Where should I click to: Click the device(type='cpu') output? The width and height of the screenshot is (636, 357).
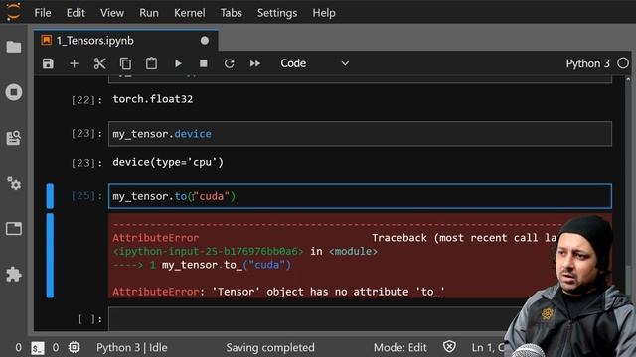[168, 162]
